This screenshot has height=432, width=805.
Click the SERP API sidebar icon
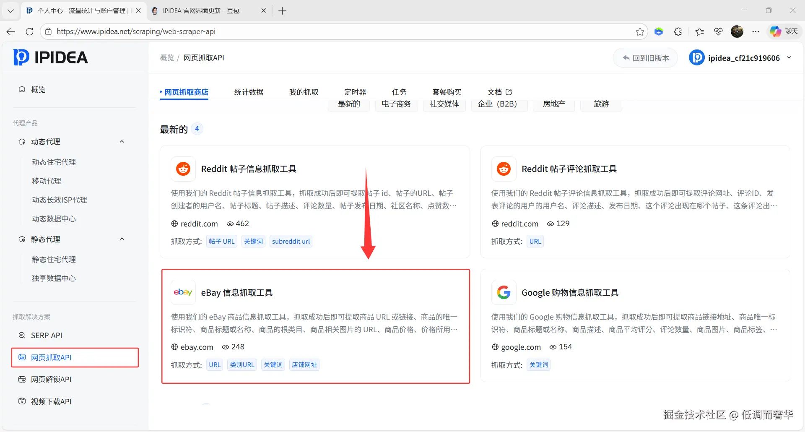tap(22, 335)
